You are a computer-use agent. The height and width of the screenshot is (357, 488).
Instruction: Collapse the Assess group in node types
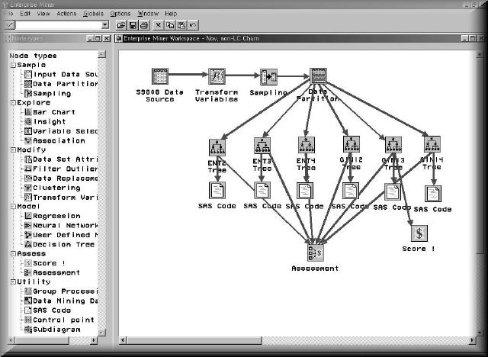(x=13, y=254)
